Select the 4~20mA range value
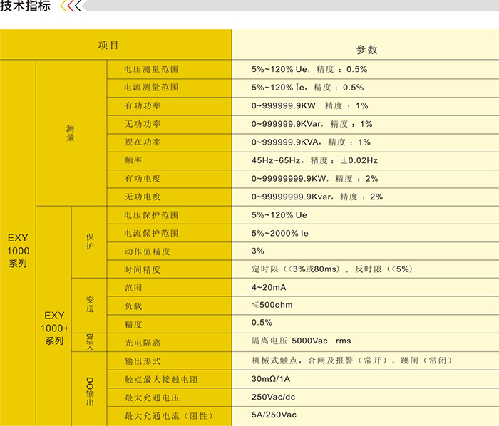Screen dimensions: 499x426 [269, 287]
